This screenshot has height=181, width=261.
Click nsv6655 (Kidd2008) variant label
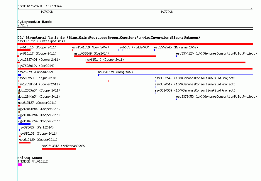133,47
